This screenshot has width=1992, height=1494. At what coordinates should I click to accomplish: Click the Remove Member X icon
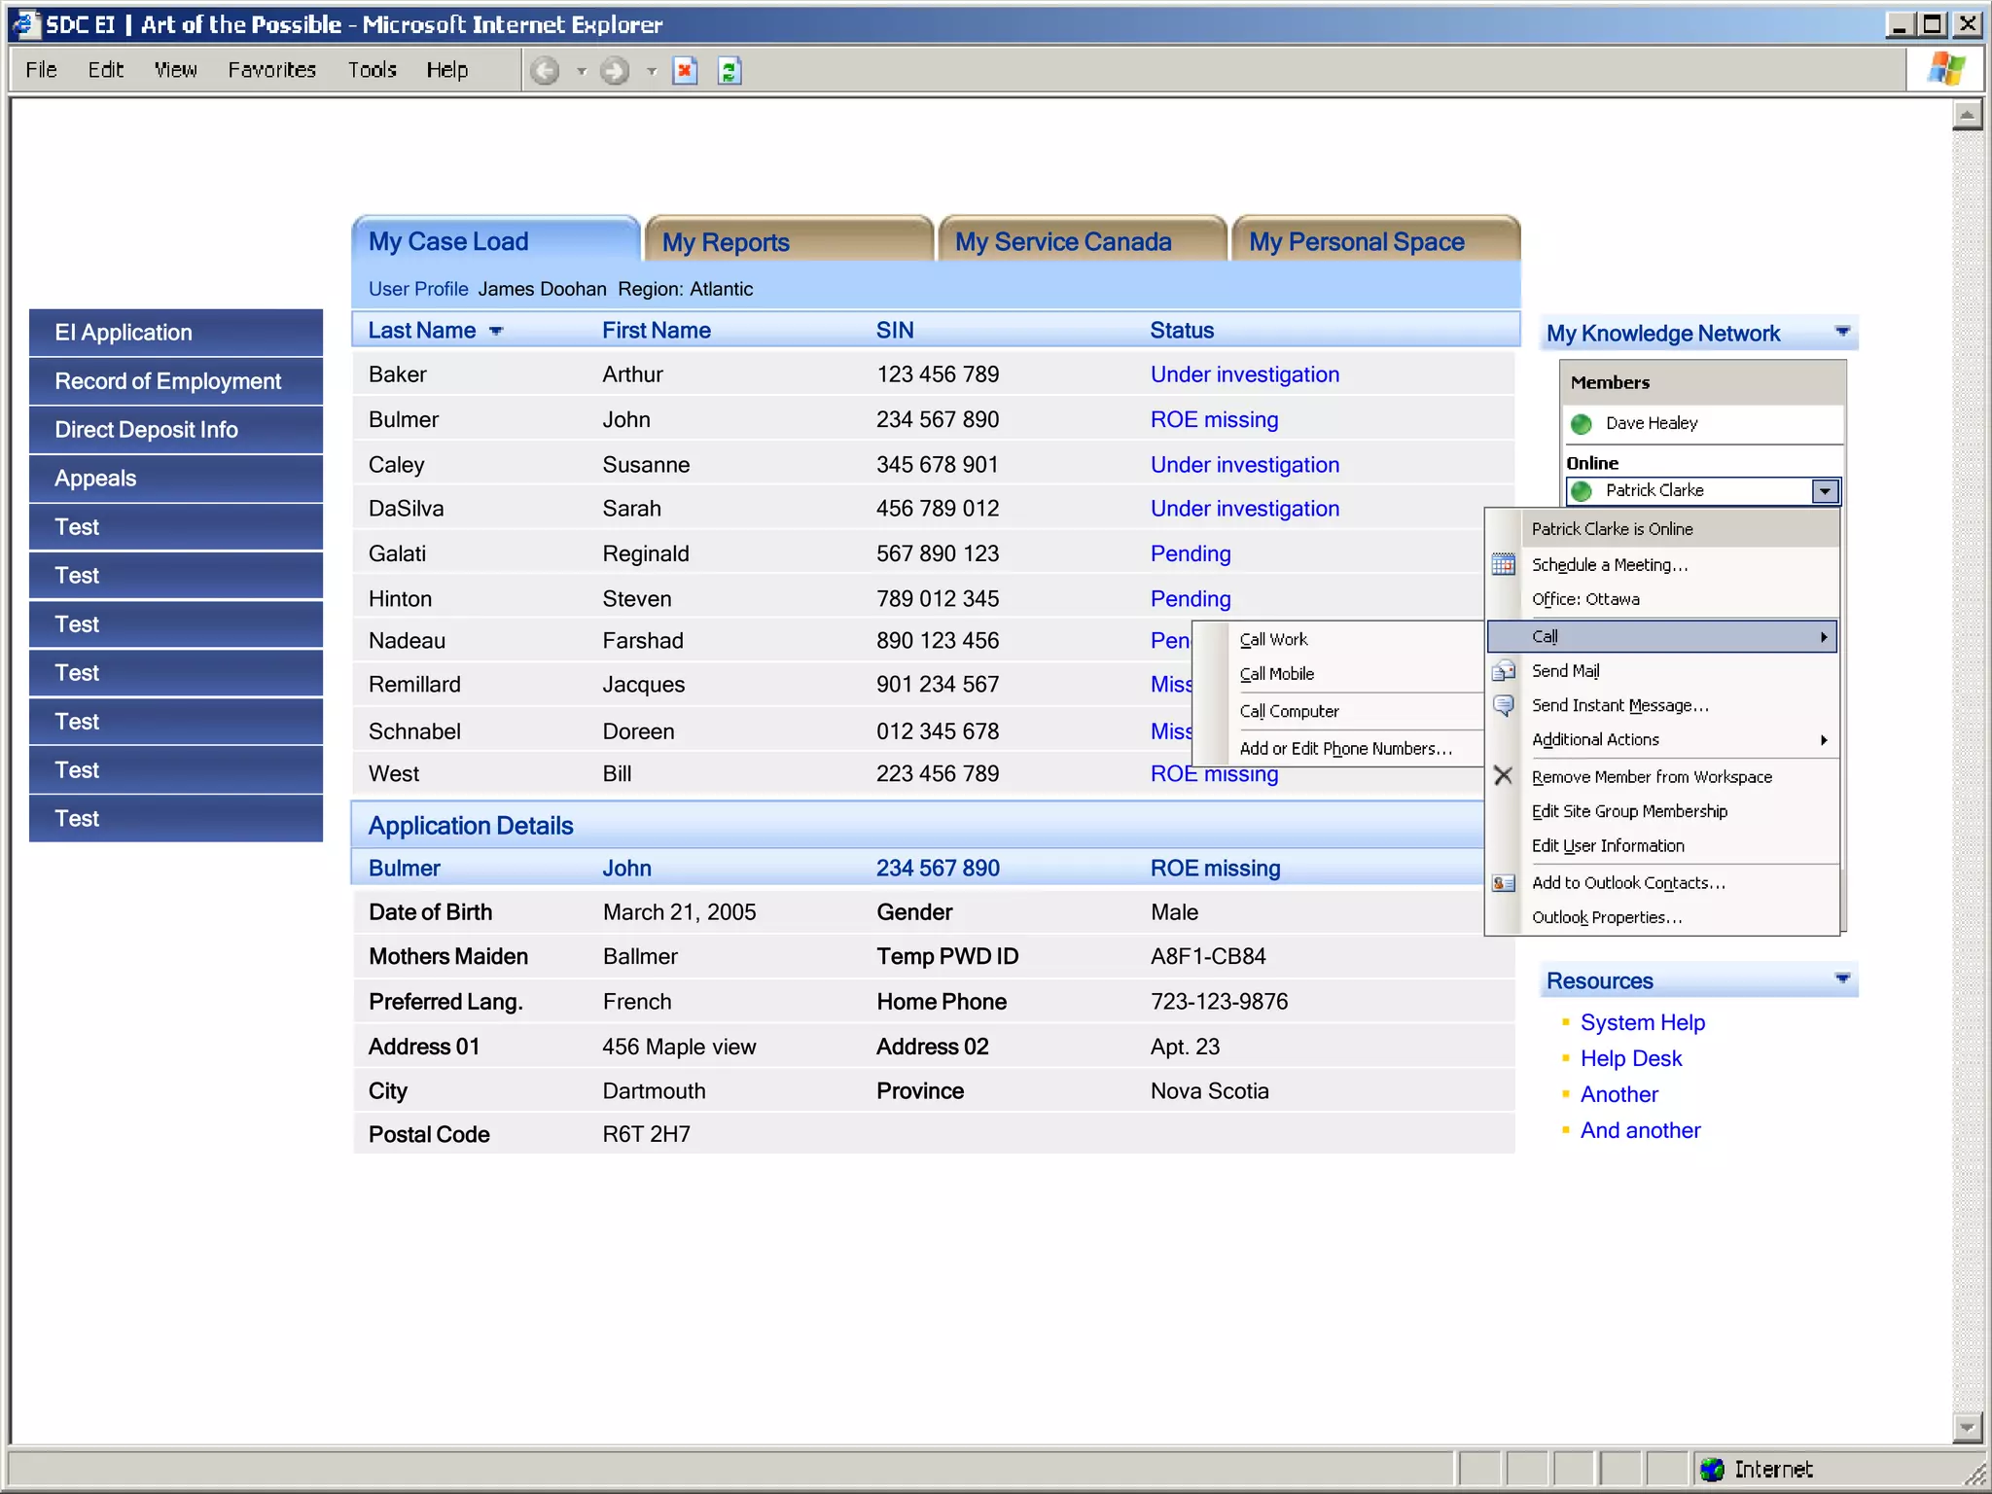point(1503,776)
